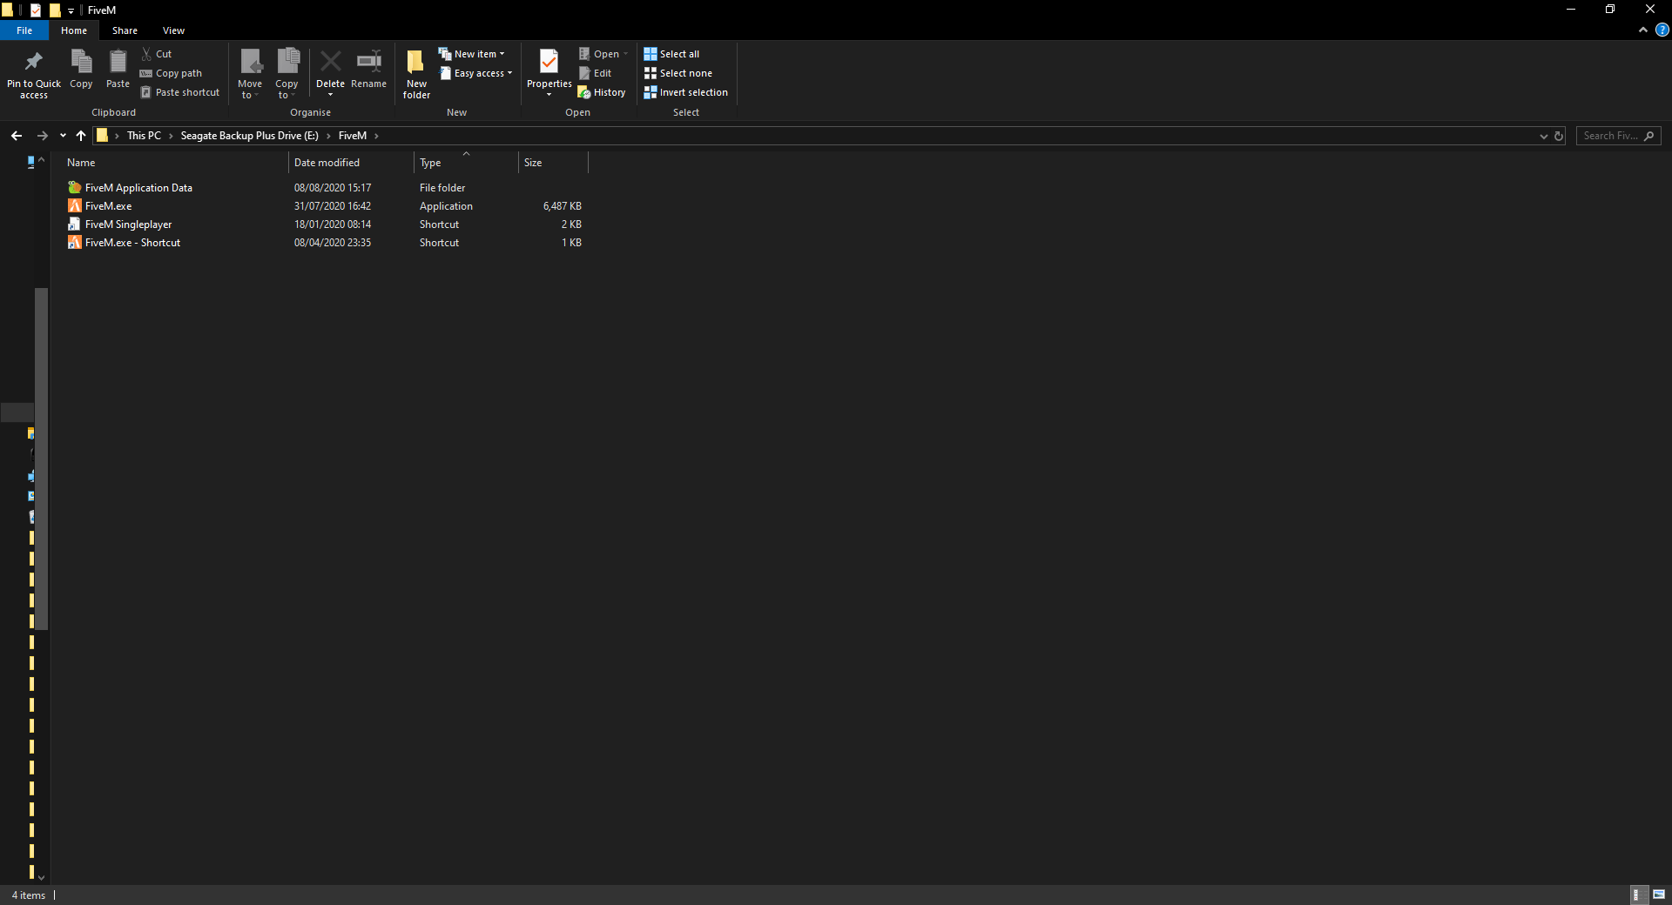The width and height of the screenshot is (1672, 905).
Task: Click Invert selection in ribbon
Action: 685,92
